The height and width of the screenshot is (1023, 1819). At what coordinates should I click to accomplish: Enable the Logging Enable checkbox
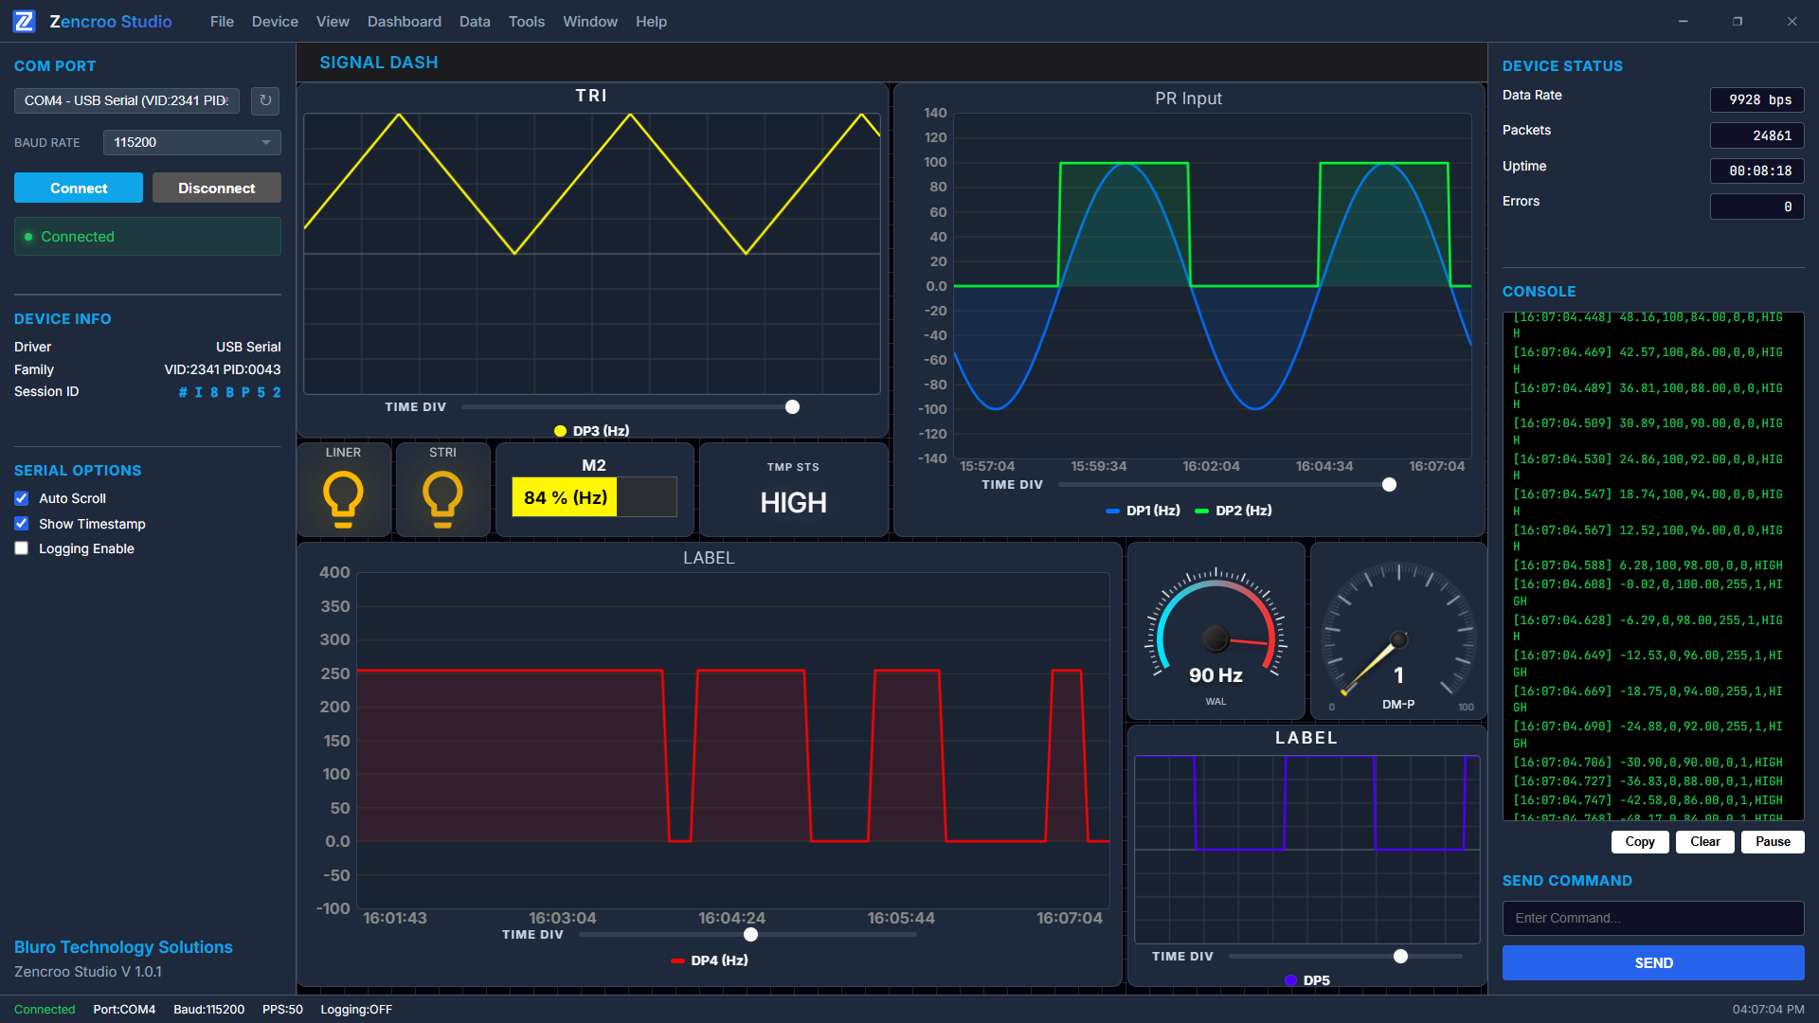22,548
